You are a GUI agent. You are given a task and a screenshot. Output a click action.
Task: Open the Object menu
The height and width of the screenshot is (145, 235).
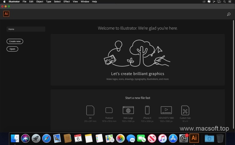click(40, 2)
